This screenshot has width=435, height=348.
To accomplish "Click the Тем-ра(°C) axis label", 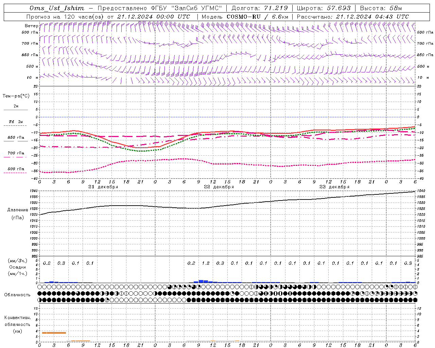I will [16, 96].
